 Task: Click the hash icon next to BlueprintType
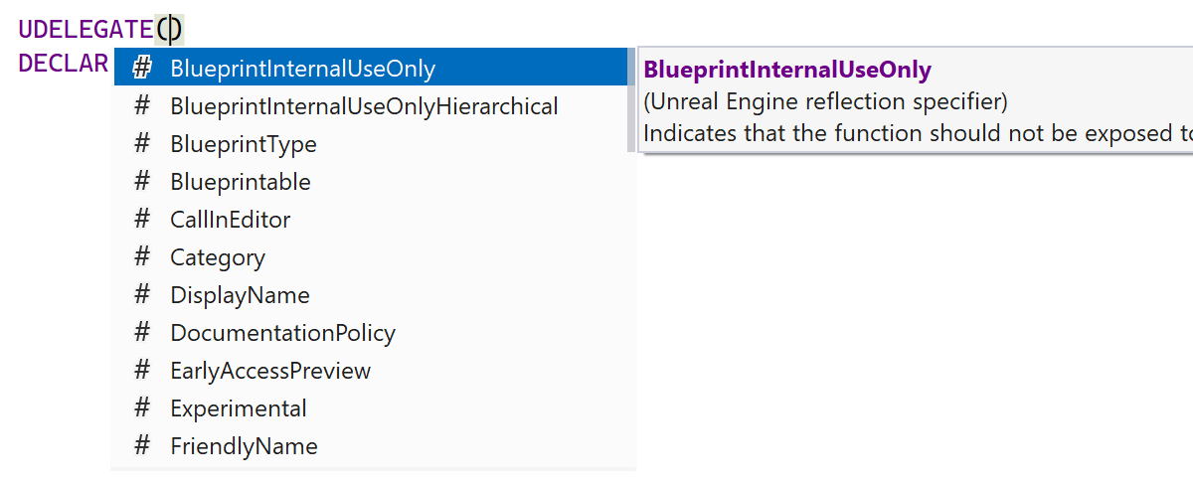coord(142,144)
